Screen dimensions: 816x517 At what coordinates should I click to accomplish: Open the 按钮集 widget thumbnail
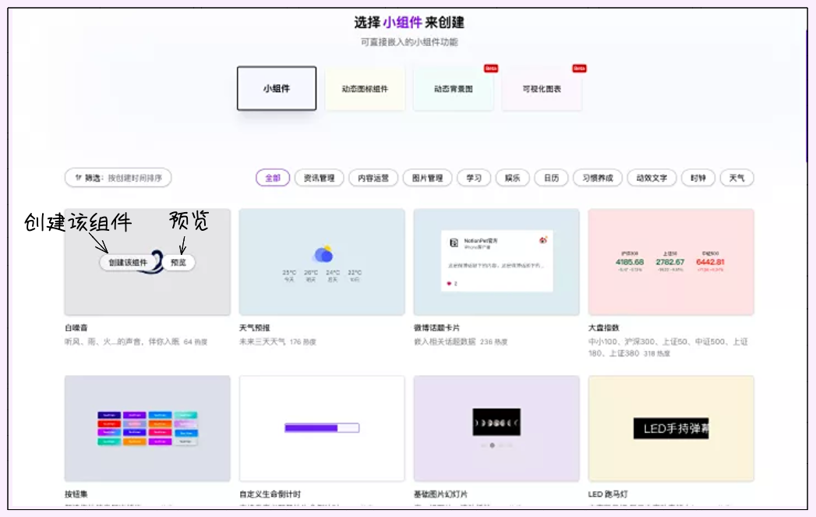click(x=147, y=428)
